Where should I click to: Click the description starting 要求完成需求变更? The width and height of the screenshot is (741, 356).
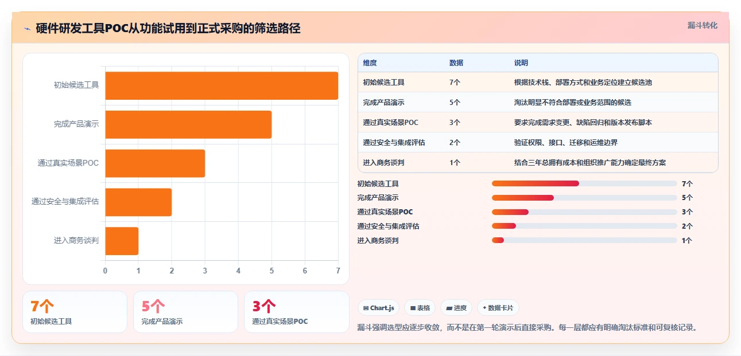pyautogui.click(x=583, y=123)
